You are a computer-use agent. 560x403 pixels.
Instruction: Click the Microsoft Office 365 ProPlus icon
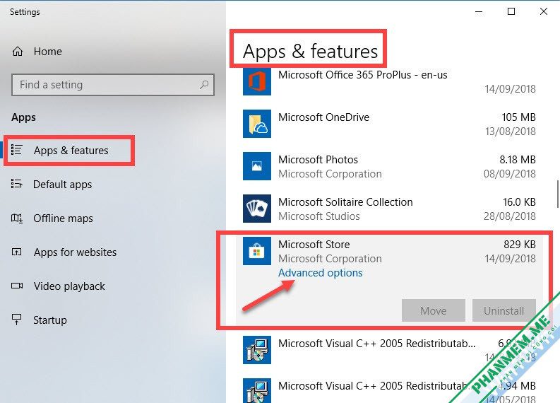tap(257, 81)
